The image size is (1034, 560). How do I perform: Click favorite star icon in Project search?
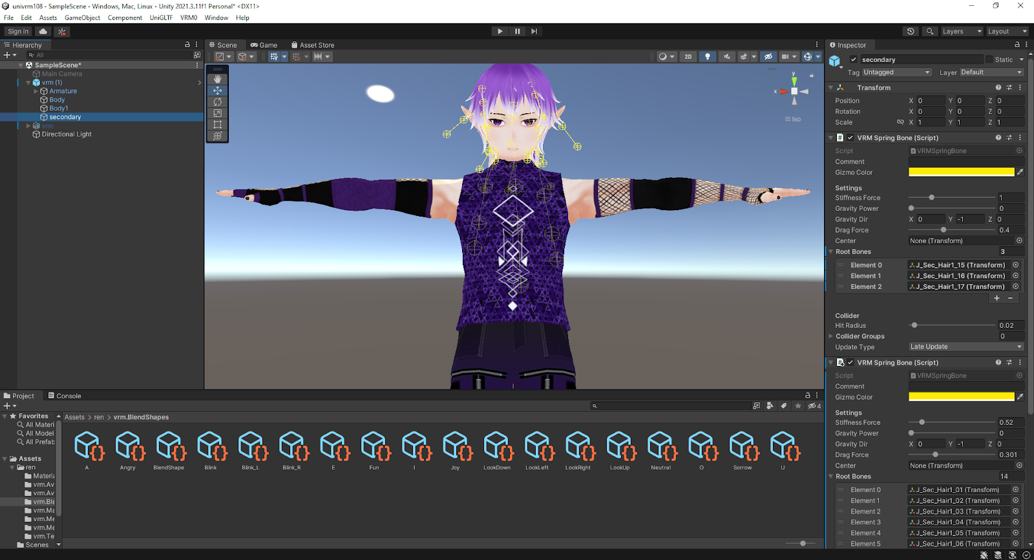coord(798,406)
